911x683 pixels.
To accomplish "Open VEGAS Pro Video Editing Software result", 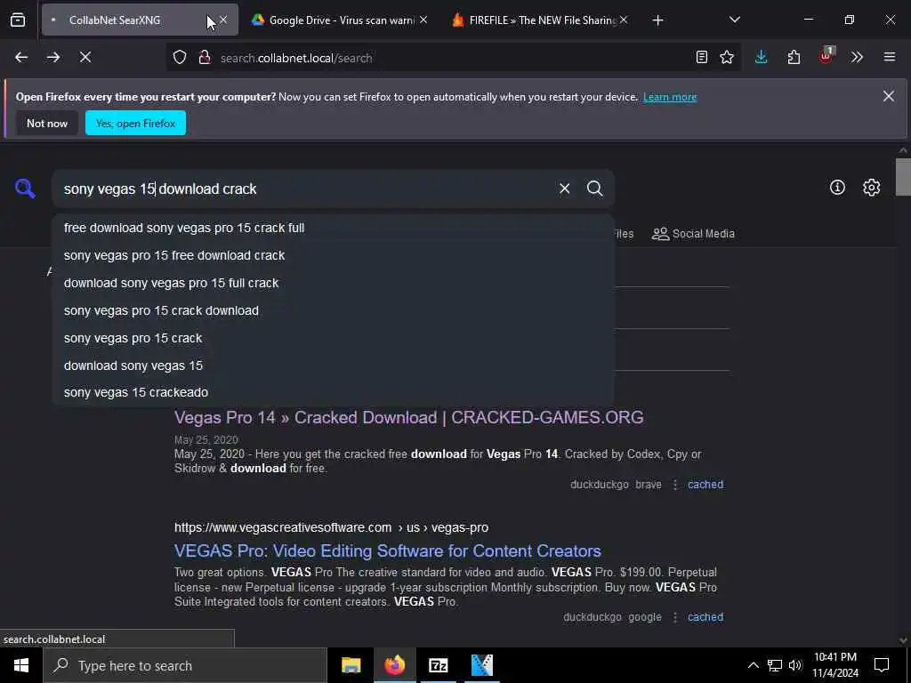I will tap(388, 550).
